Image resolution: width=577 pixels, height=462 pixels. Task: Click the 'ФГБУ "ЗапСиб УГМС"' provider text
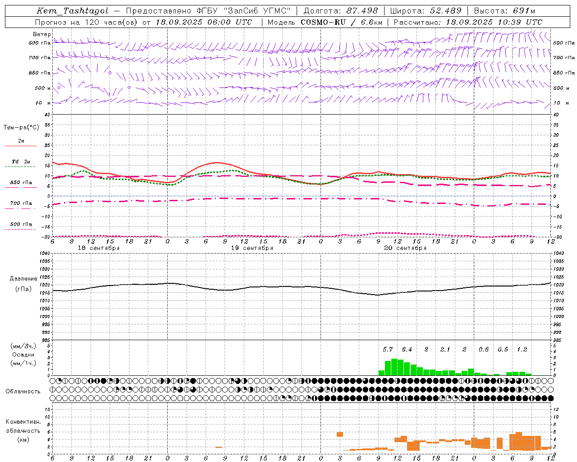[x=244, y=11]
